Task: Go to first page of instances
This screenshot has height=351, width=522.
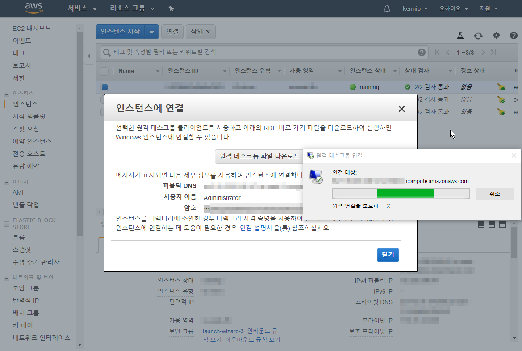Action: click(437, 53)
